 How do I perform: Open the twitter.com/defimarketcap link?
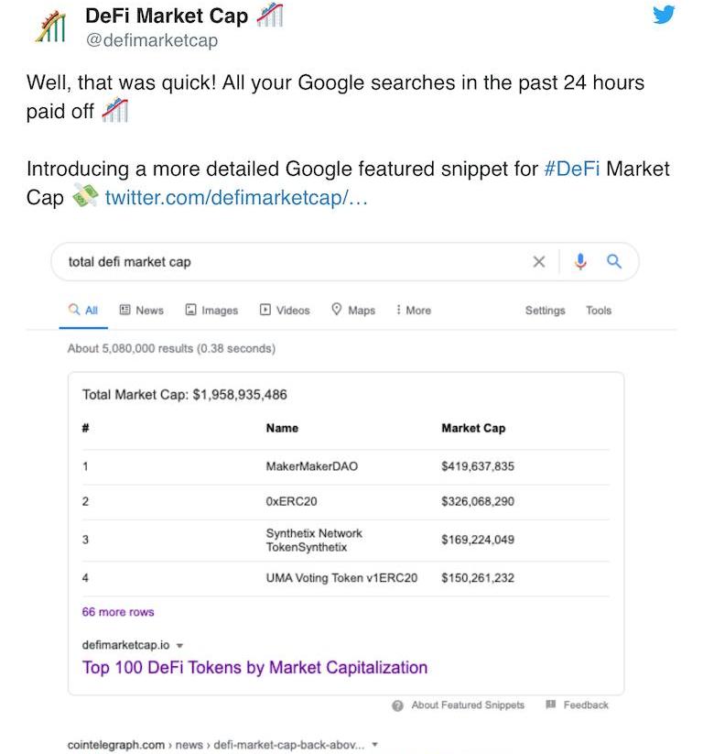tap(236, 198)
